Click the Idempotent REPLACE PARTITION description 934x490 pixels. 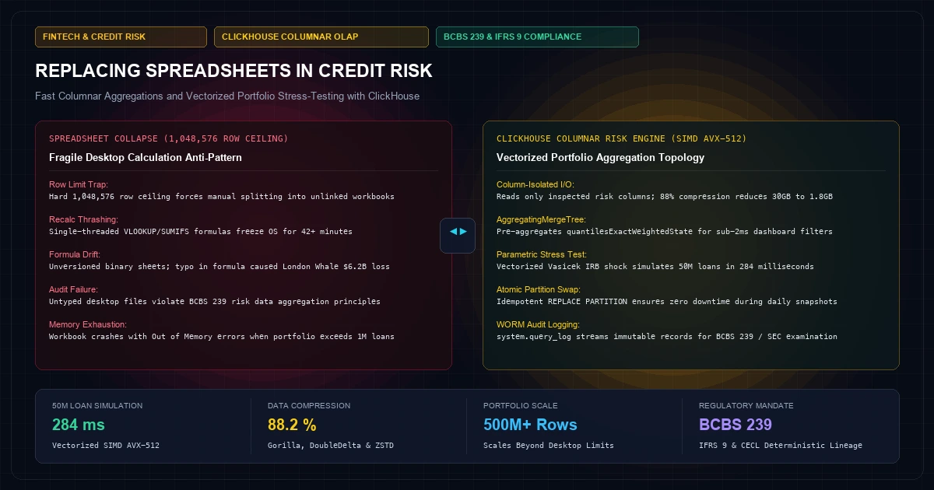tap(667, 302)
